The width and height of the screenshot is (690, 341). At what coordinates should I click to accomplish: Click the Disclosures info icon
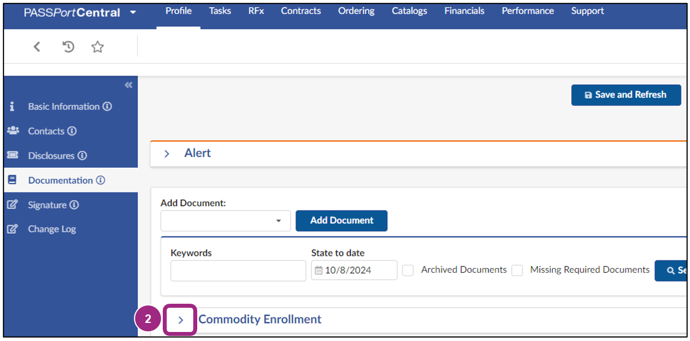pos(83,155)
